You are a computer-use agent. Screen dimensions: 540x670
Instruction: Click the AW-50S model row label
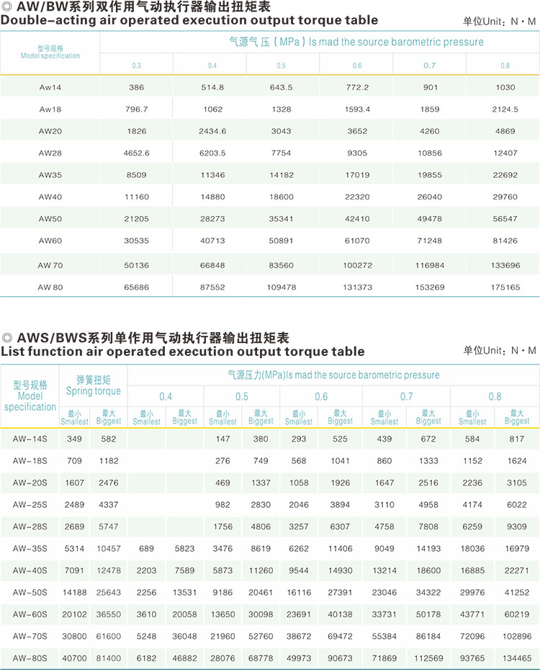pyautogui.click(x=30, y=592)
